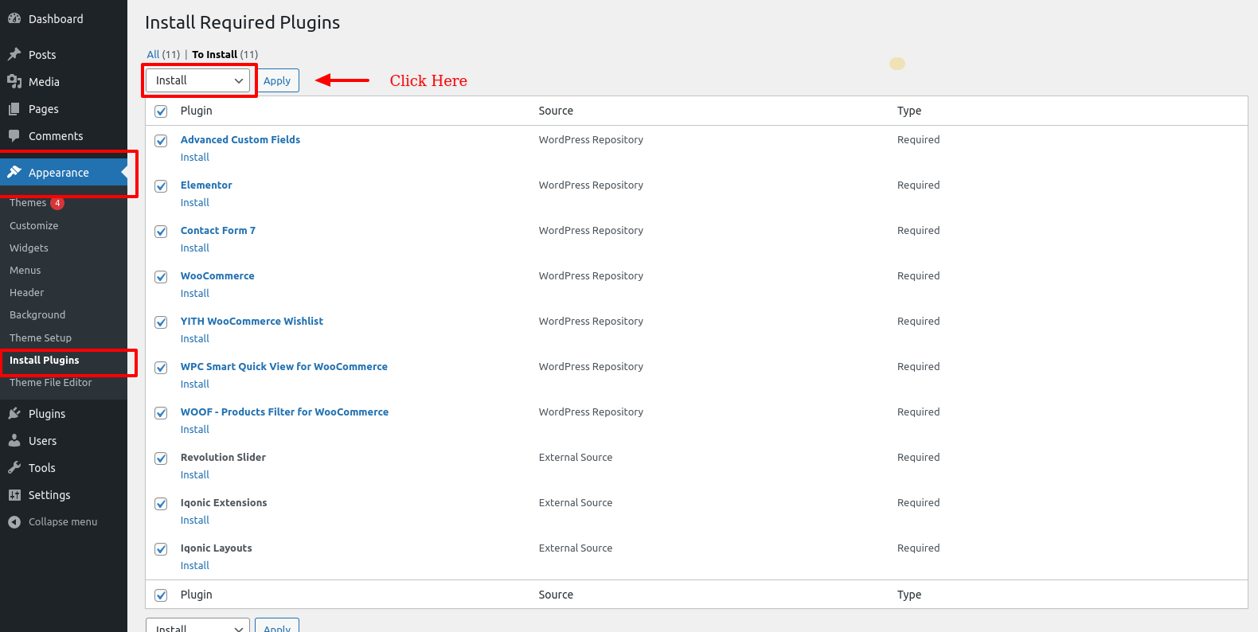This screenshot has height=632, width=1258.
Task: Click Install under Revolution Slider
Action: click(195, 475)
